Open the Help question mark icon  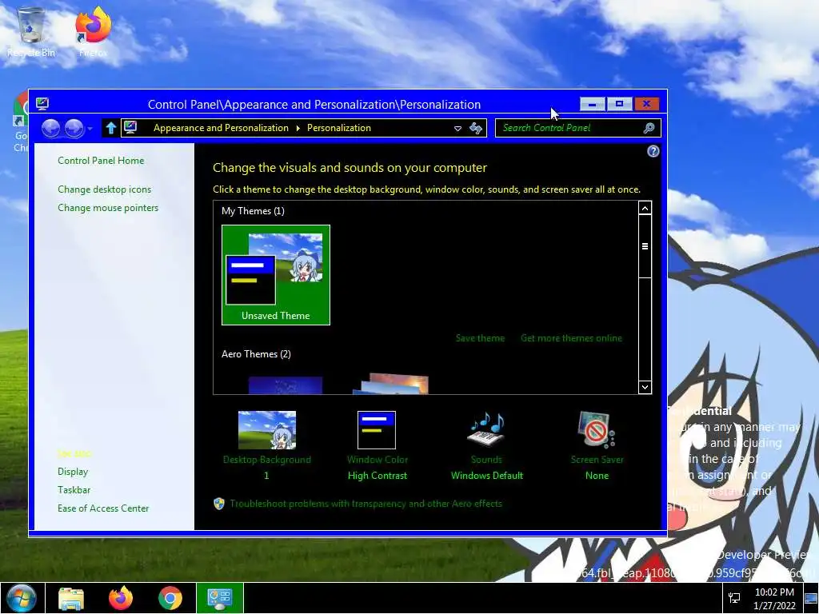tap(653, 151)
